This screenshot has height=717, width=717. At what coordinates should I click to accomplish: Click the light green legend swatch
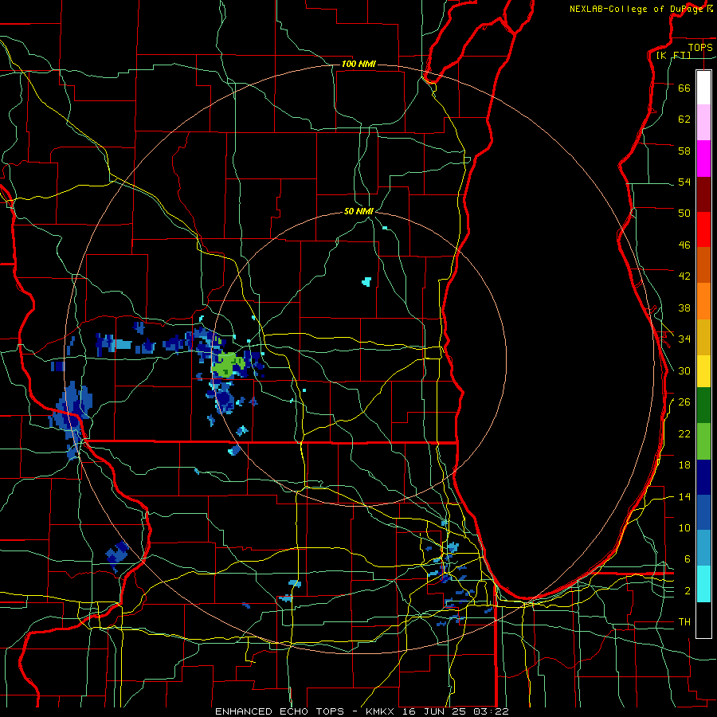pos(703,441)
